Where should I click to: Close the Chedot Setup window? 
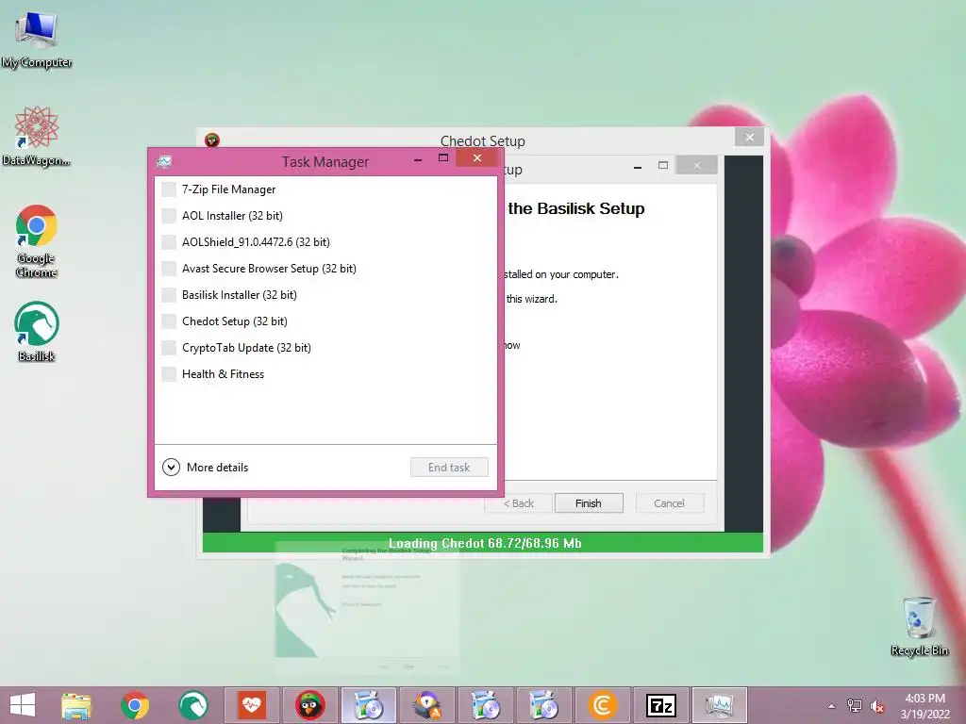(749, 137)
